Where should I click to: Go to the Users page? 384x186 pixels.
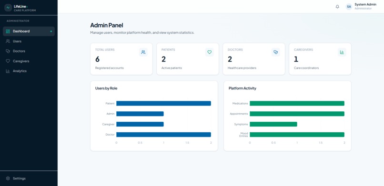[x=29, y=41]
